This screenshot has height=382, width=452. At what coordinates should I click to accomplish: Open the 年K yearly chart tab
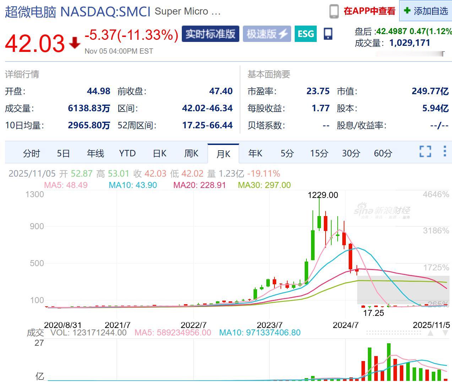click(255, 153)
